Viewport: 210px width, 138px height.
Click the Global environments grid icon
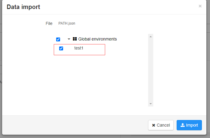click(75, 39)
